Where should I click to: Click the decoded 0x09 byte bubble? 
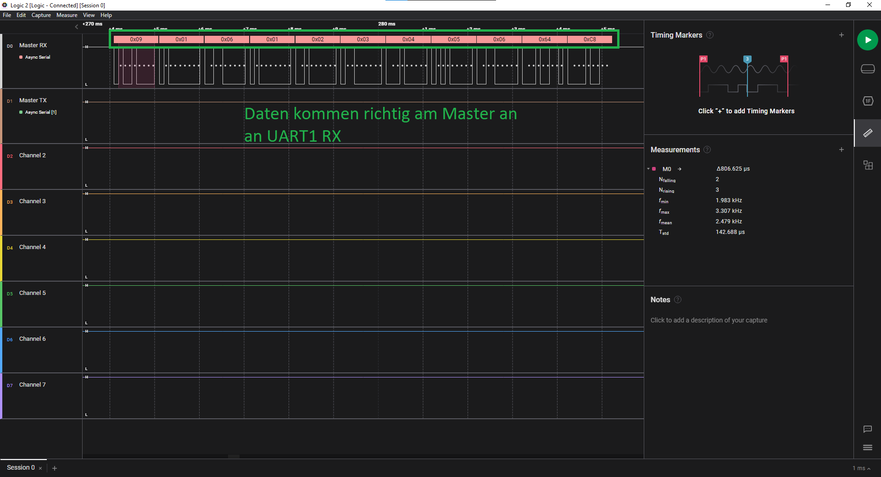pos(136,39)
